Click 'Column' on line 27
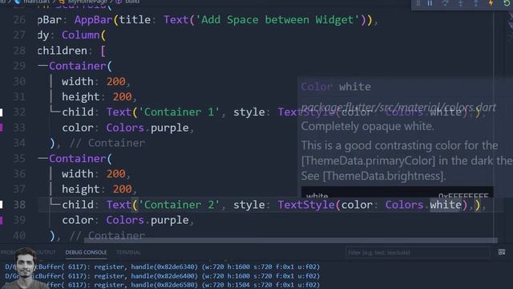 tap(80, 35)
